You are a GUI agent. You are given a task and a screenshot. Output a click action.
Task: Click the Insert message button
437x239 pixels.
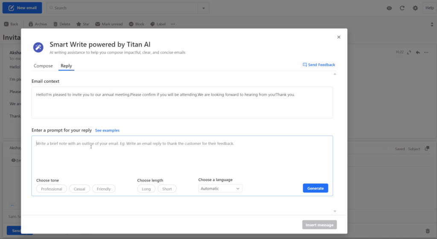click(319, 225)
